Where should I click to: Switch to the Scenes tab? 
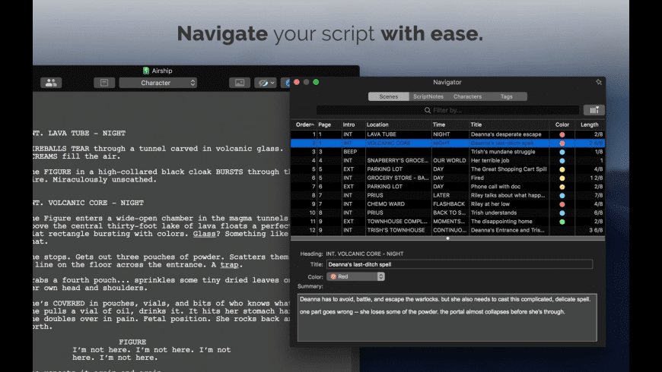click(x=388, y=96)
